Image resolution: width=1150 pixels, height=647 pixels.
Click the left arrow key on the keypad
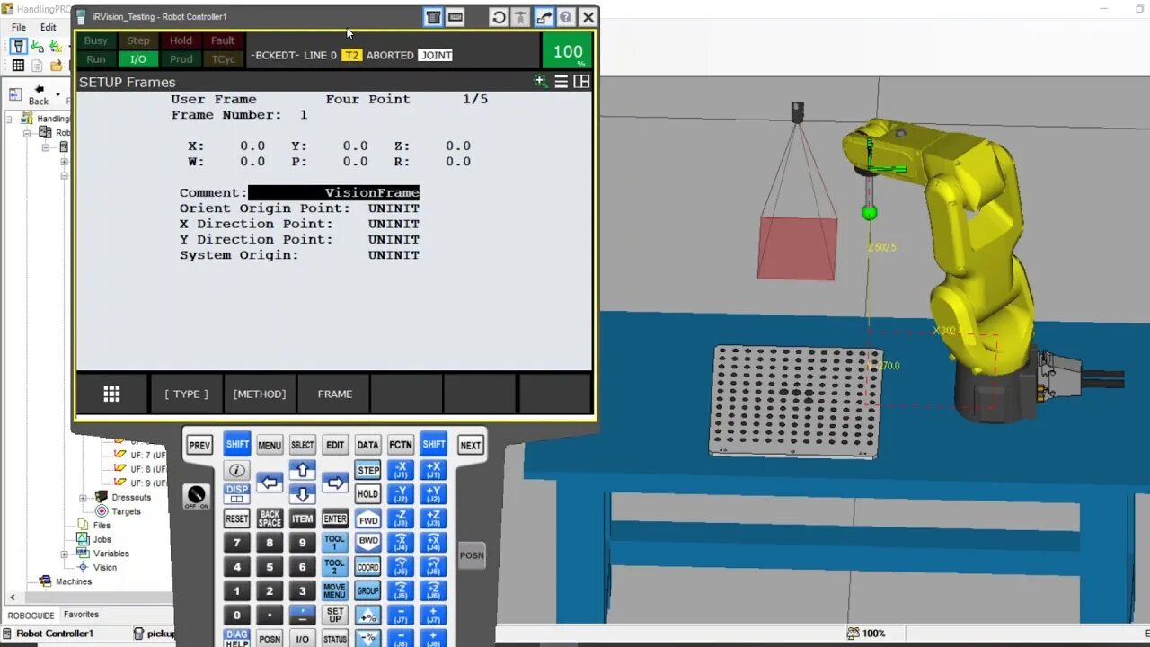point(270,483)
